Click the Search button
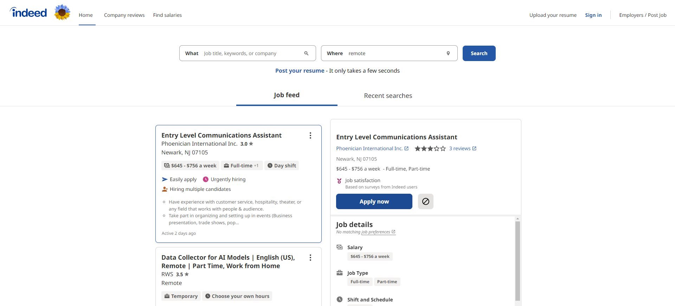 pos(479,53)
